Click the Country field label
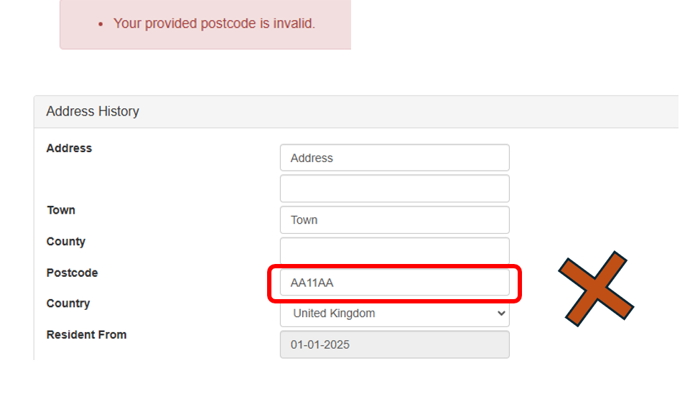The image size is (690, 401). [68, 303]
